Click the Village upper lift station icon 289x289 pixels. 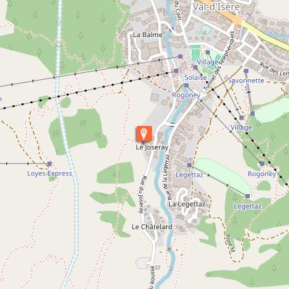click(242, 118)
